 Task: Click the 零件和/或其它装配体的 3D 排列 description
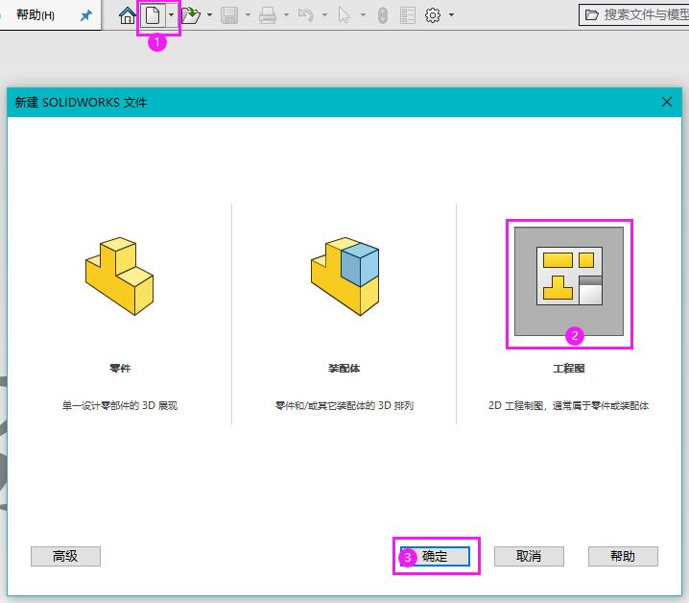[x=344, y=405]
